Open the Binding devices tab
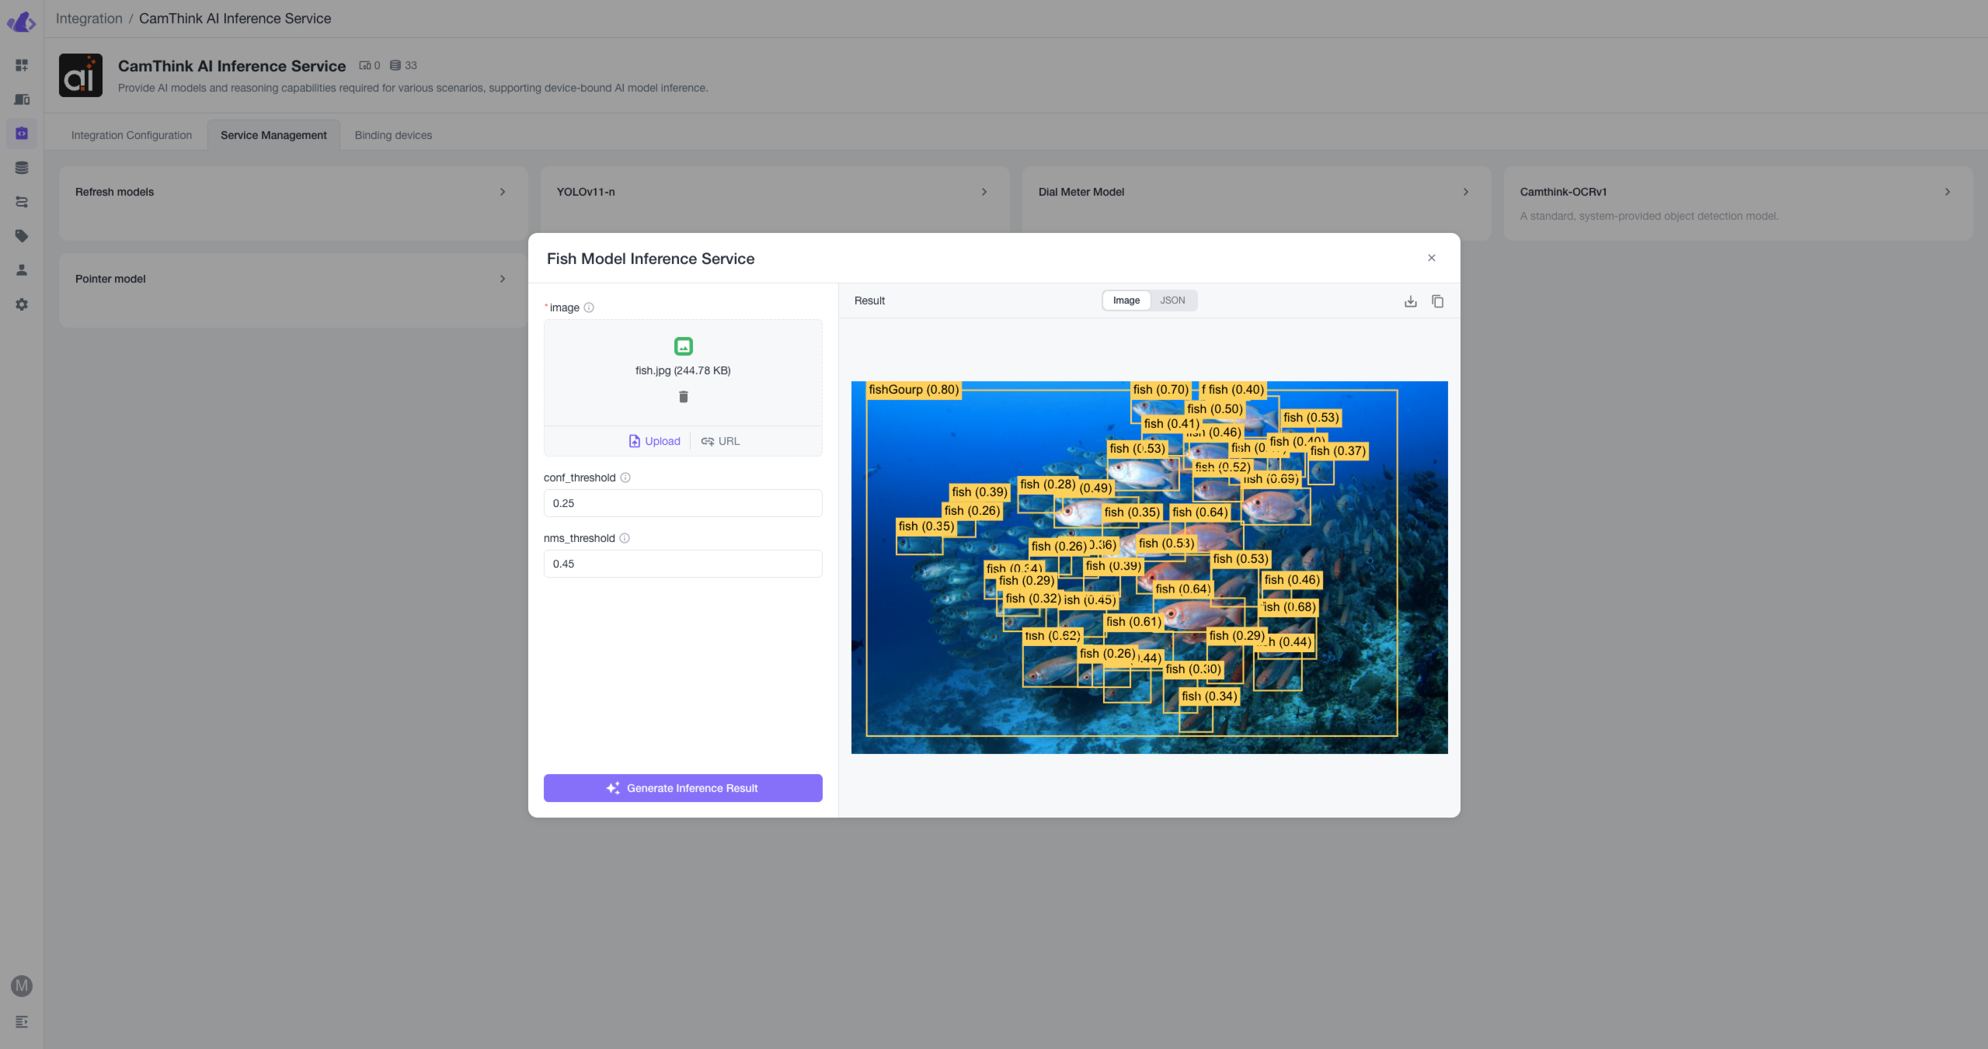Viewport: 1988px width, 1049px height. pyautogui.click(x=393, y=134)
